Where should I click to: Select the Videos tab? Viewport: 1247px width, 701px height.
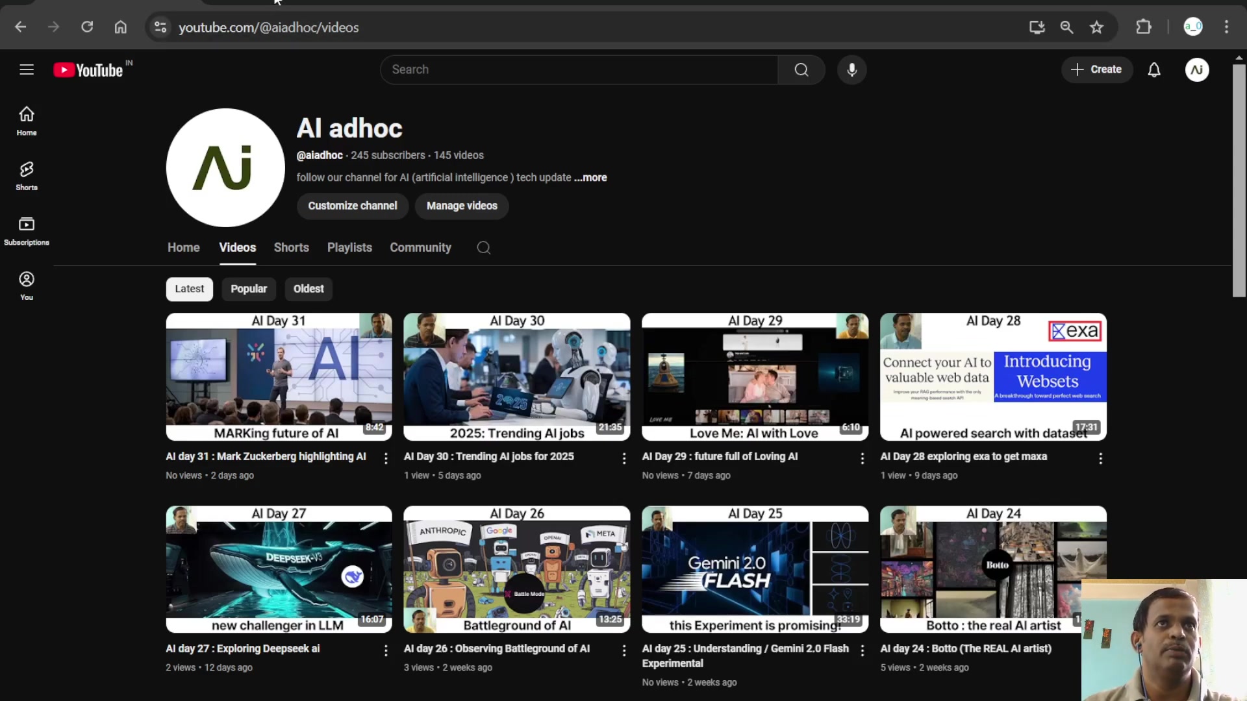coord(238,248)
